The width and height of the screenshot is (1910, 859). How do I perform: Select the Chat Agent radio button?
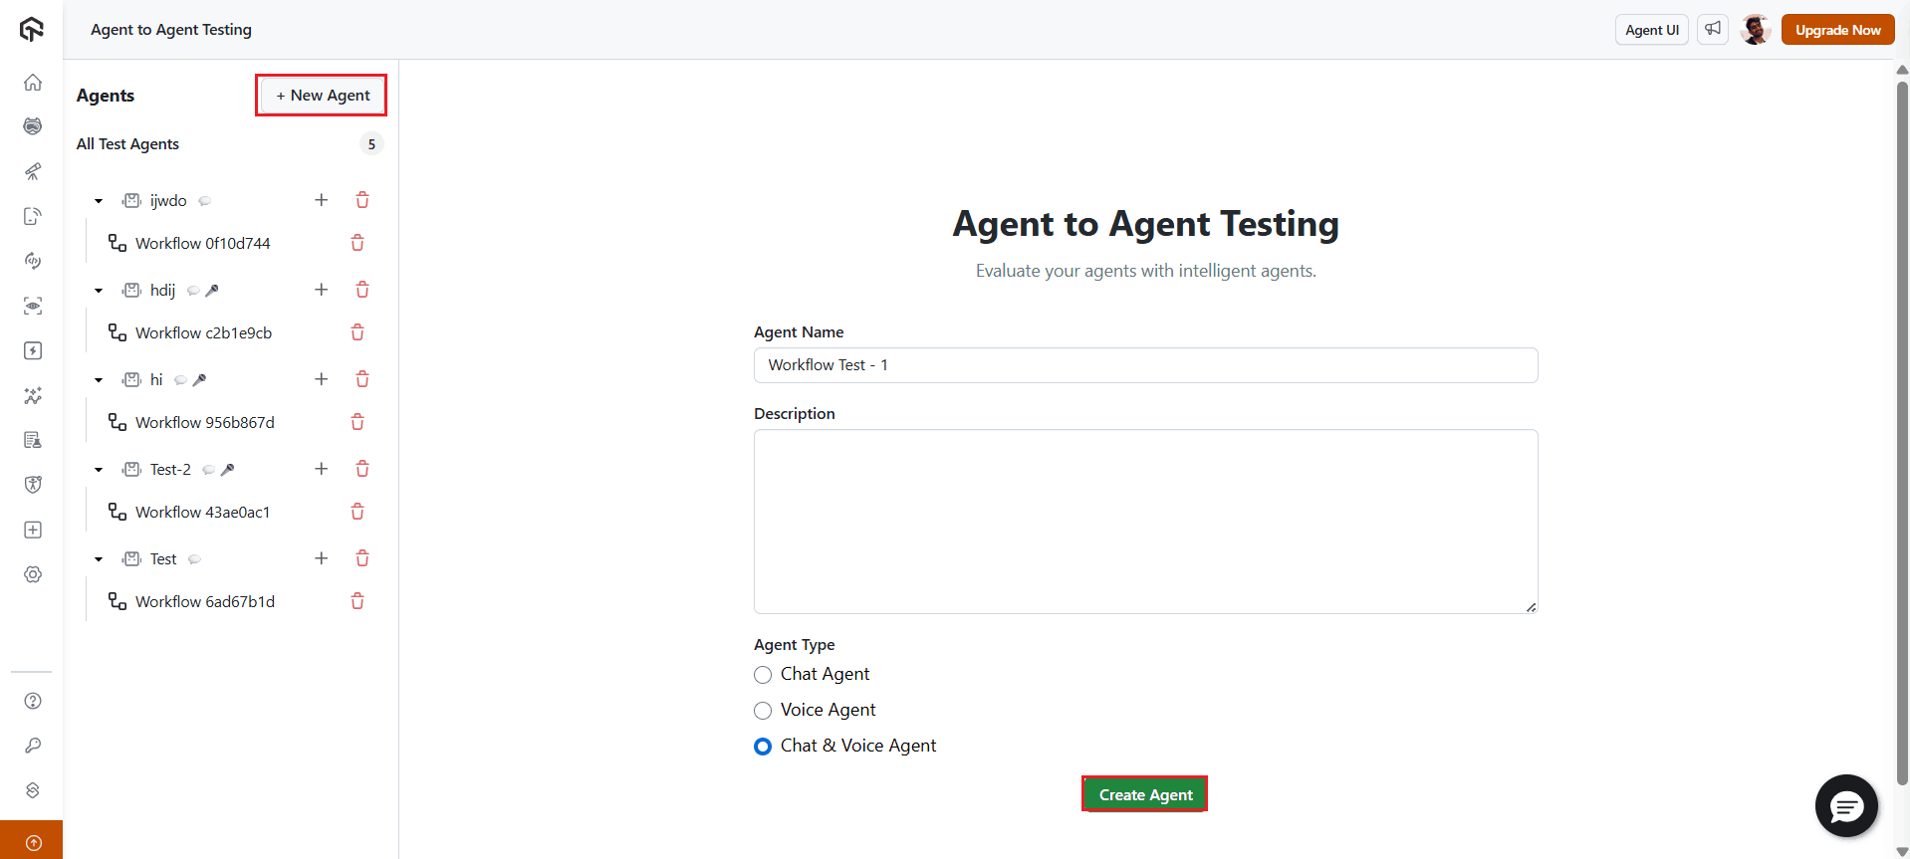(762, 675)
